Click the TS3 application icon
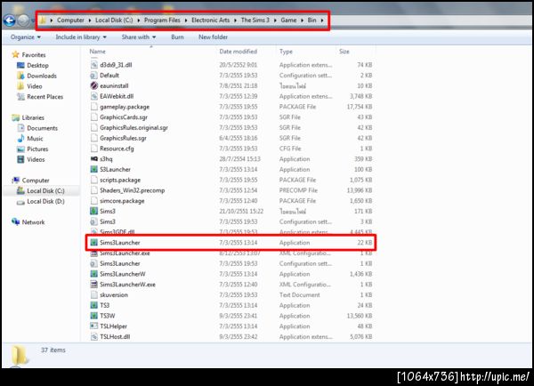 94,305
